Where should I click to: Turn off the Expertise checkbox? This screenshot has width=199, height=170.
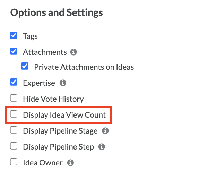pos(14,82)
